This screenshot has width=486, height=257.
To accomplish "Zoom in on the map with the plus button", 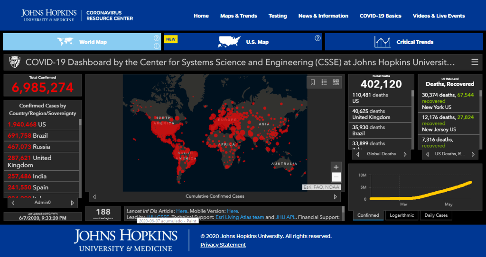I will (x=336, y=167).
